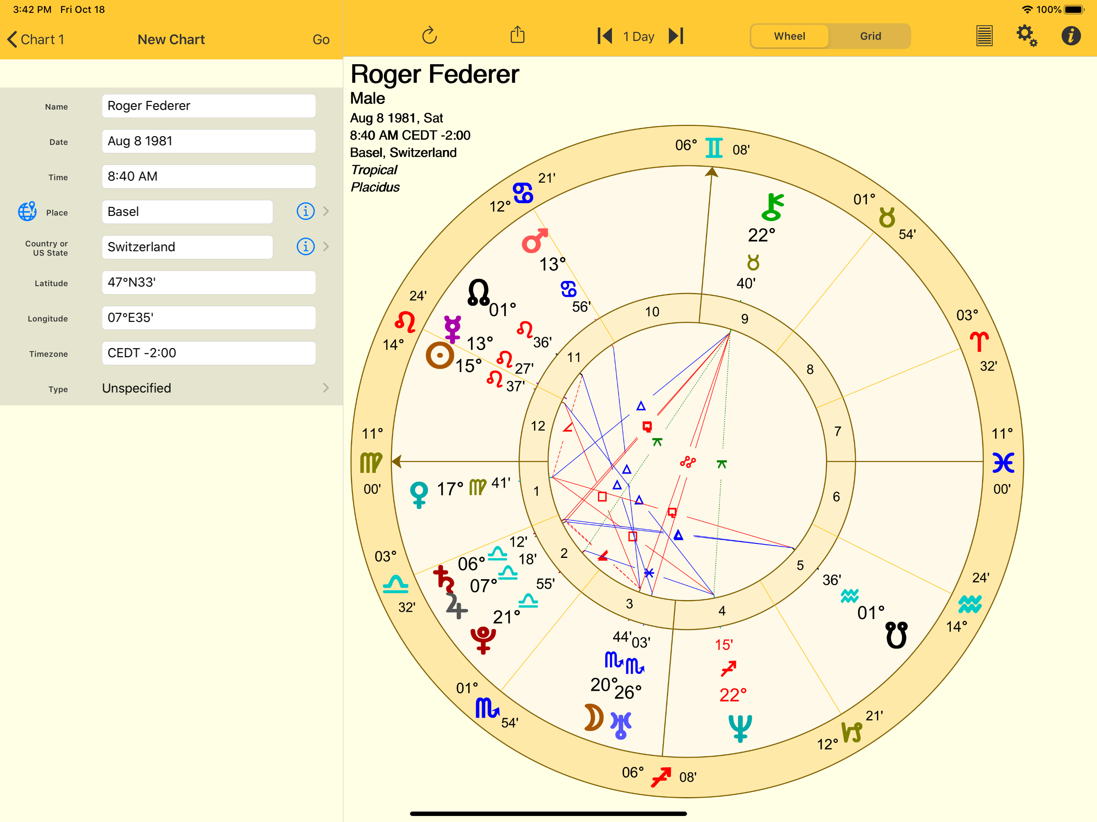
Task: Click the globe icon next to Place
Action: 27,212
